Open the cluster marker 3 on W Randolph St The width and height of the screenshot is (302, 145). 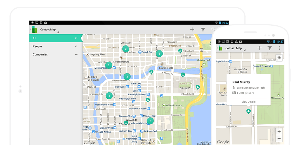pyautogui.click(x=109, y=95)
